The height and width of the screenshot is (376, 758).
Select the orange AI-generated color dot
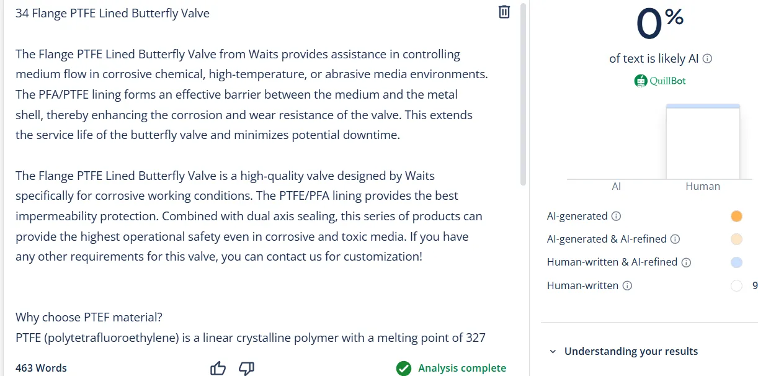(736, 217)
